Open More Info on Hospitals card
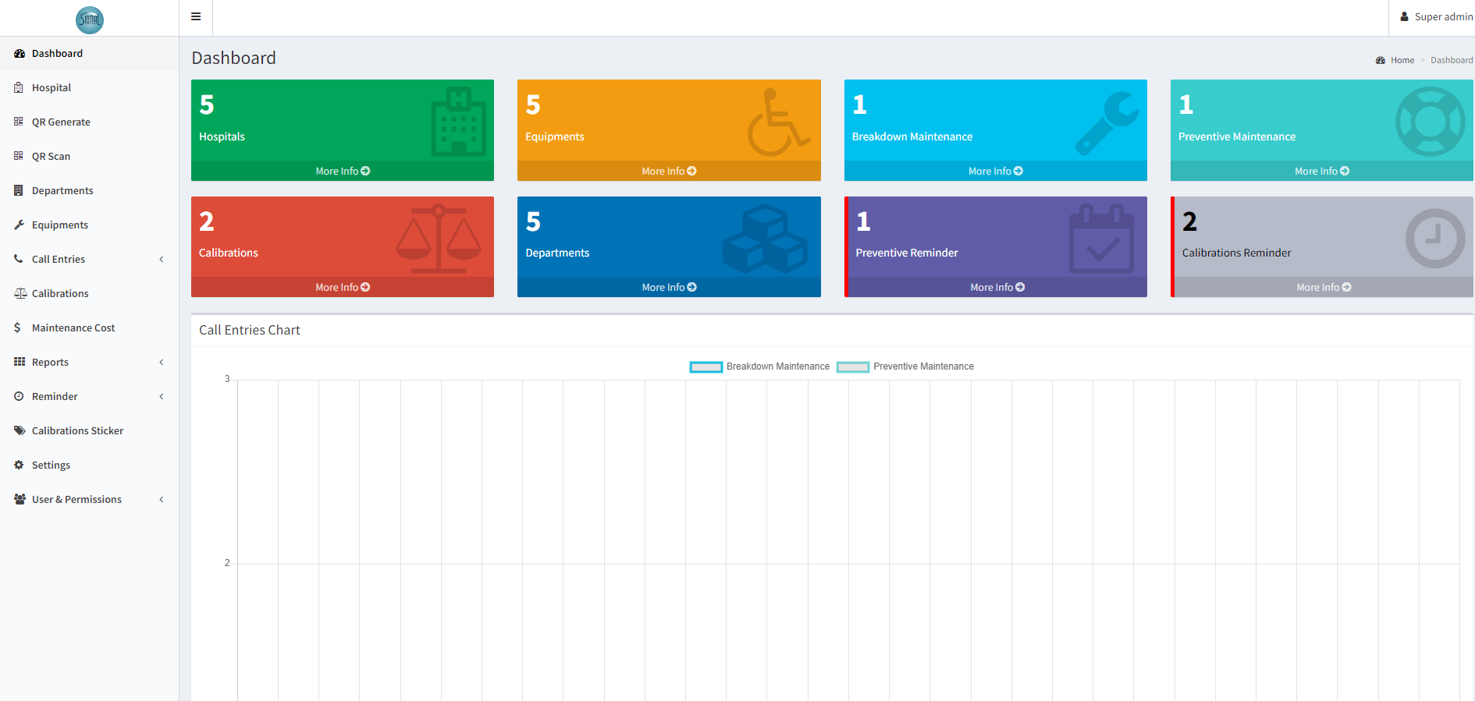1475x701 pixels. point(343,171)
